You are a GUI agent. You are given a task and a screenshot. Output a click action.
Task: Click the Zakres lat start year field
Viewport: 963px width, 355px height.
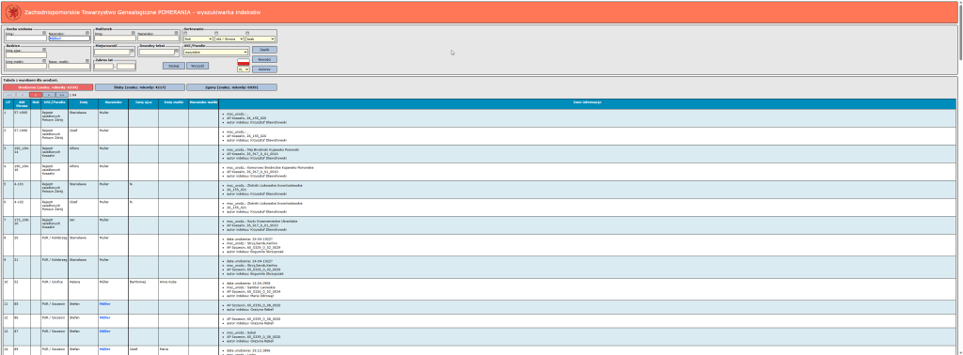click(103, 67)
